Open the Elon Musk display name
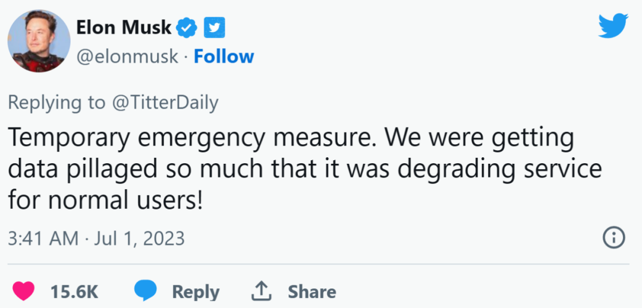The image size is (642, 308). (x=124, y=27)
